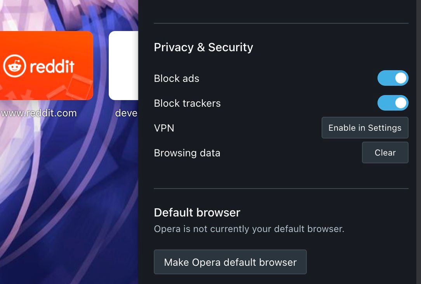Turn off the Block trackers switch

click(x=393, y=103)
